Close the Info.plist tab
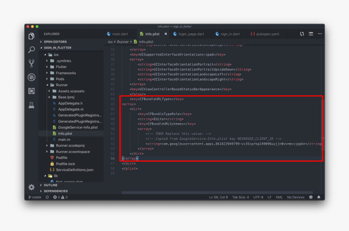Image resolution: width=349 pixels, height=231 pixels. coord(166,34)
